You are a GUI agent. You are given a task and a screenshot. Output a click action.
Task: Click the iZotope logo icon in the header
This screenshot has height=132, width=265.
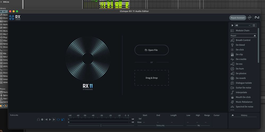click(x=250, y=17)
